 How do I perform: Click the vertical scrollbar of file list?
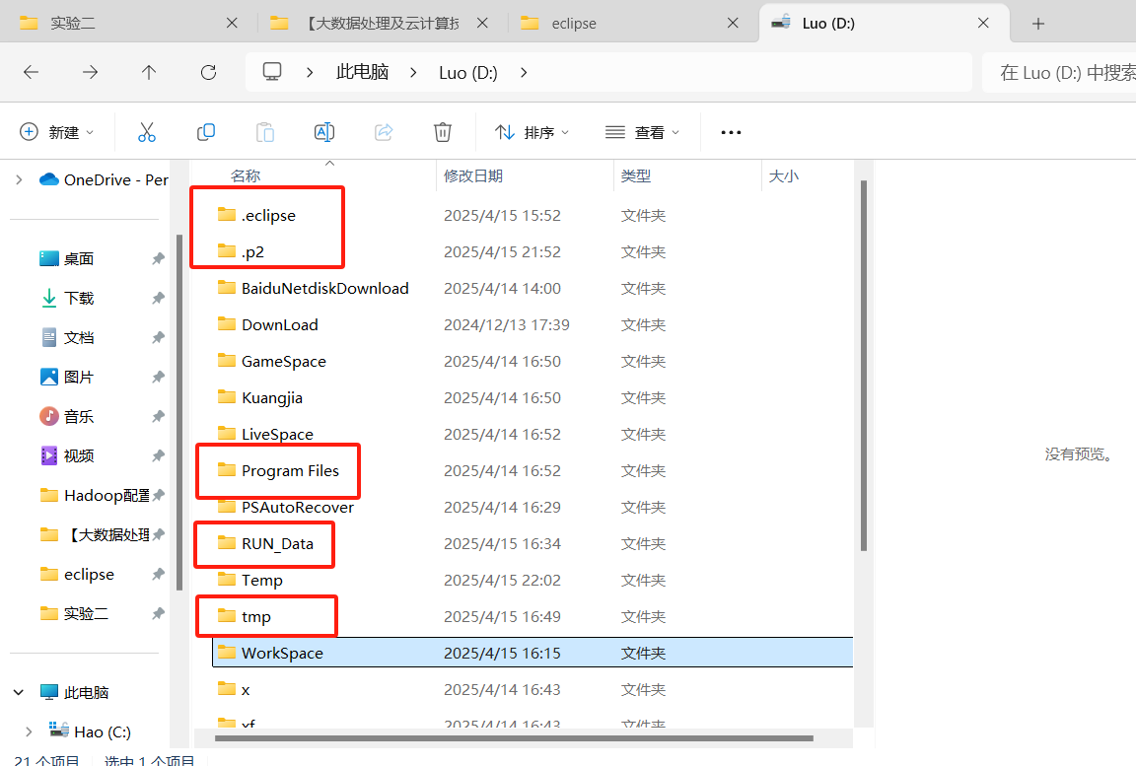(864, 366)
